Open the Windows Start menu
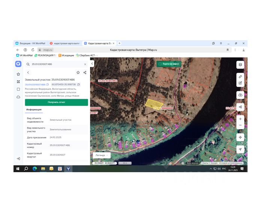261x212 pixels. click(x=18, y=169)
